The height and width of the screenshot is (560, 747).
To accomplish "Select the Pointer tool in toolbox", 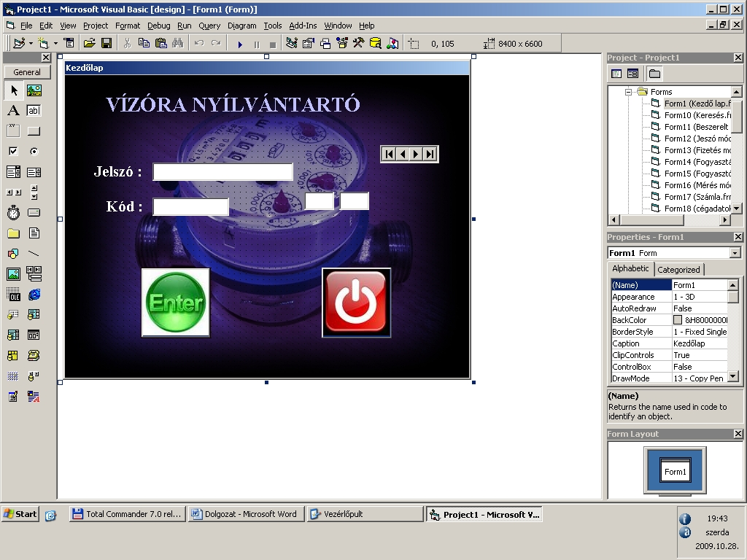I will [14, 90].
